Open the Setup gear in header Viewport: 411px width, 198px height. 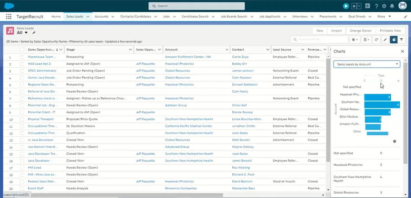pos(385,6)
